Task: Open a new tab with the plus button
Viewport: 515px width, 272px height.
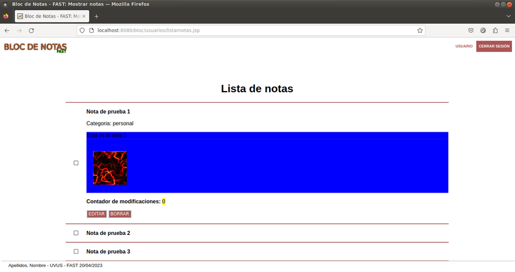Action: click(x=96, y=16)
